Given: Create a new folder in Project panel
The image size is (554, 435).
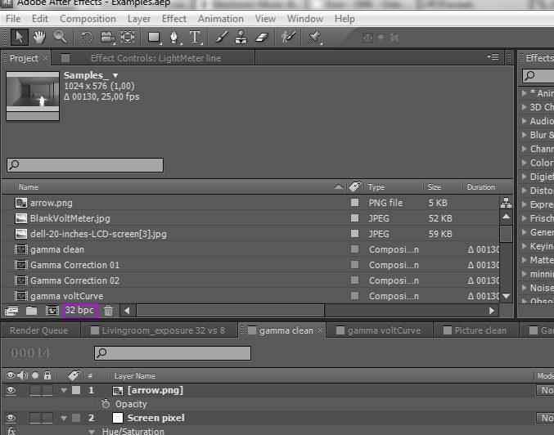Looking at the screenshot, I should 31,311.
